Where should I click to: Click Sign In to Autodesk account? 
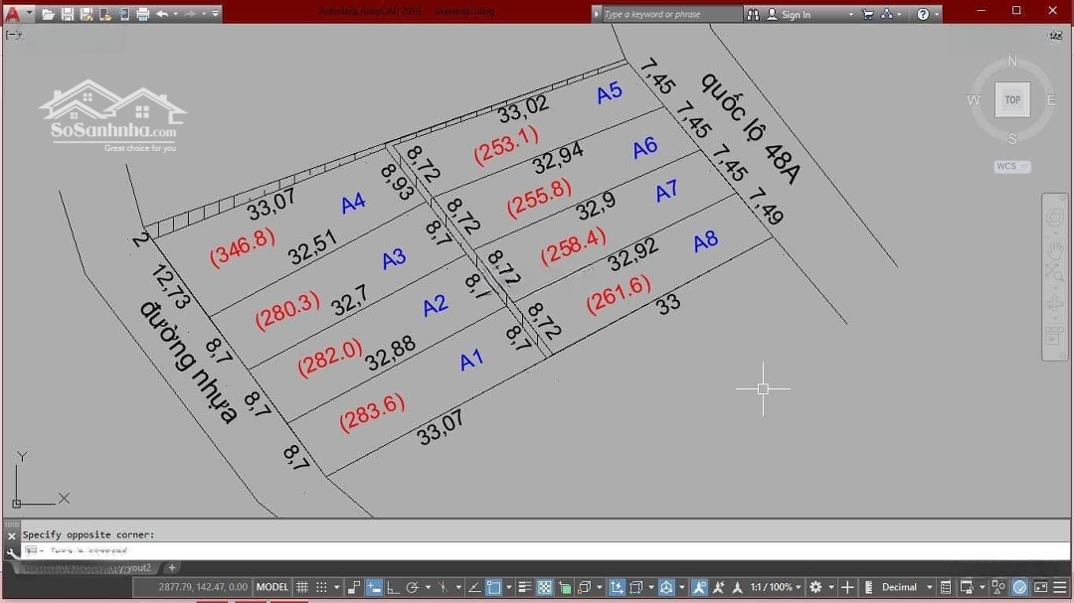point(795,14)
